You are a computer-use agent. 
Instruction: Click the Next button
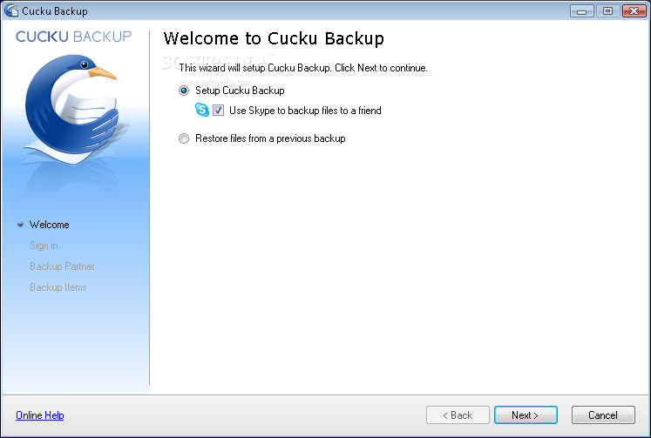click(x=526, y=414)
